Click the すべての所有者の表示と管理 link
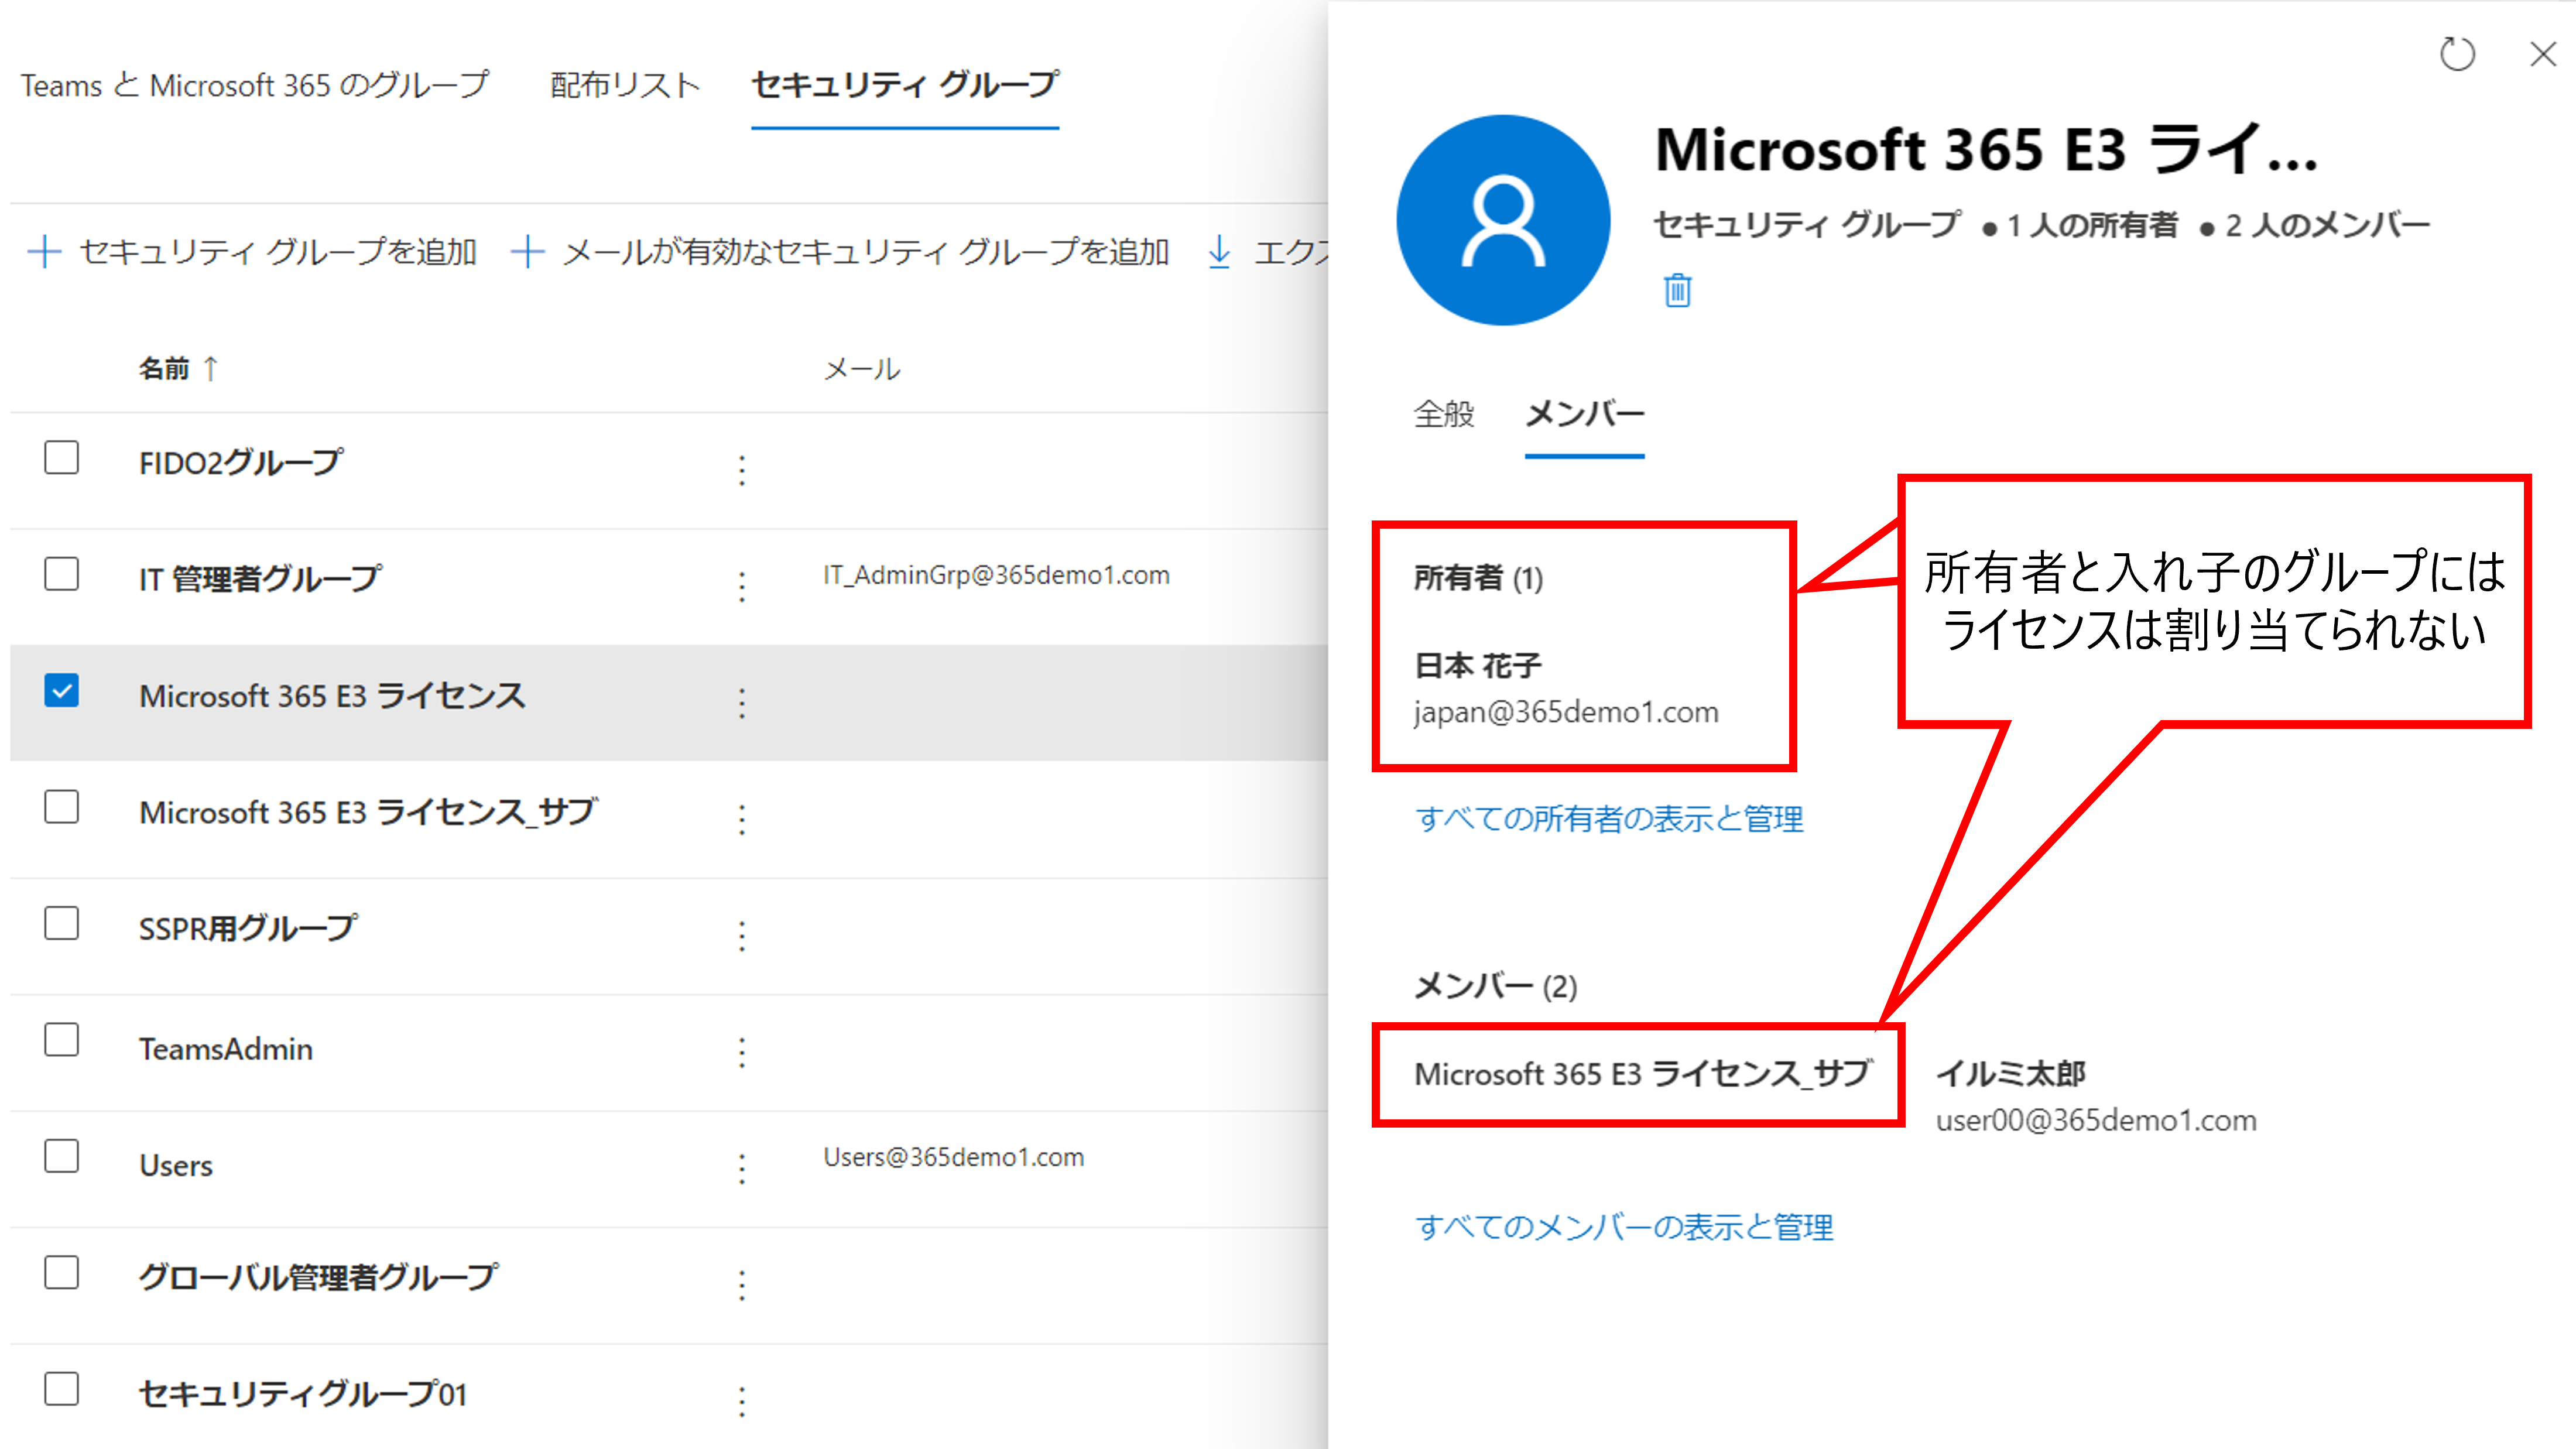The width and height of the screenshot is (2576, 1449). (x=1609, y=819)
